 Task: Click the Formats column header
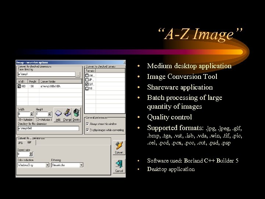[x=90, y=71]
